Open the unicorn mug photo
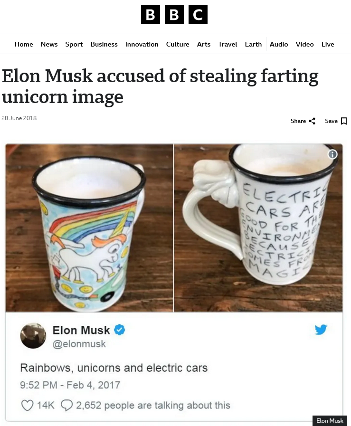 point(89,228)
